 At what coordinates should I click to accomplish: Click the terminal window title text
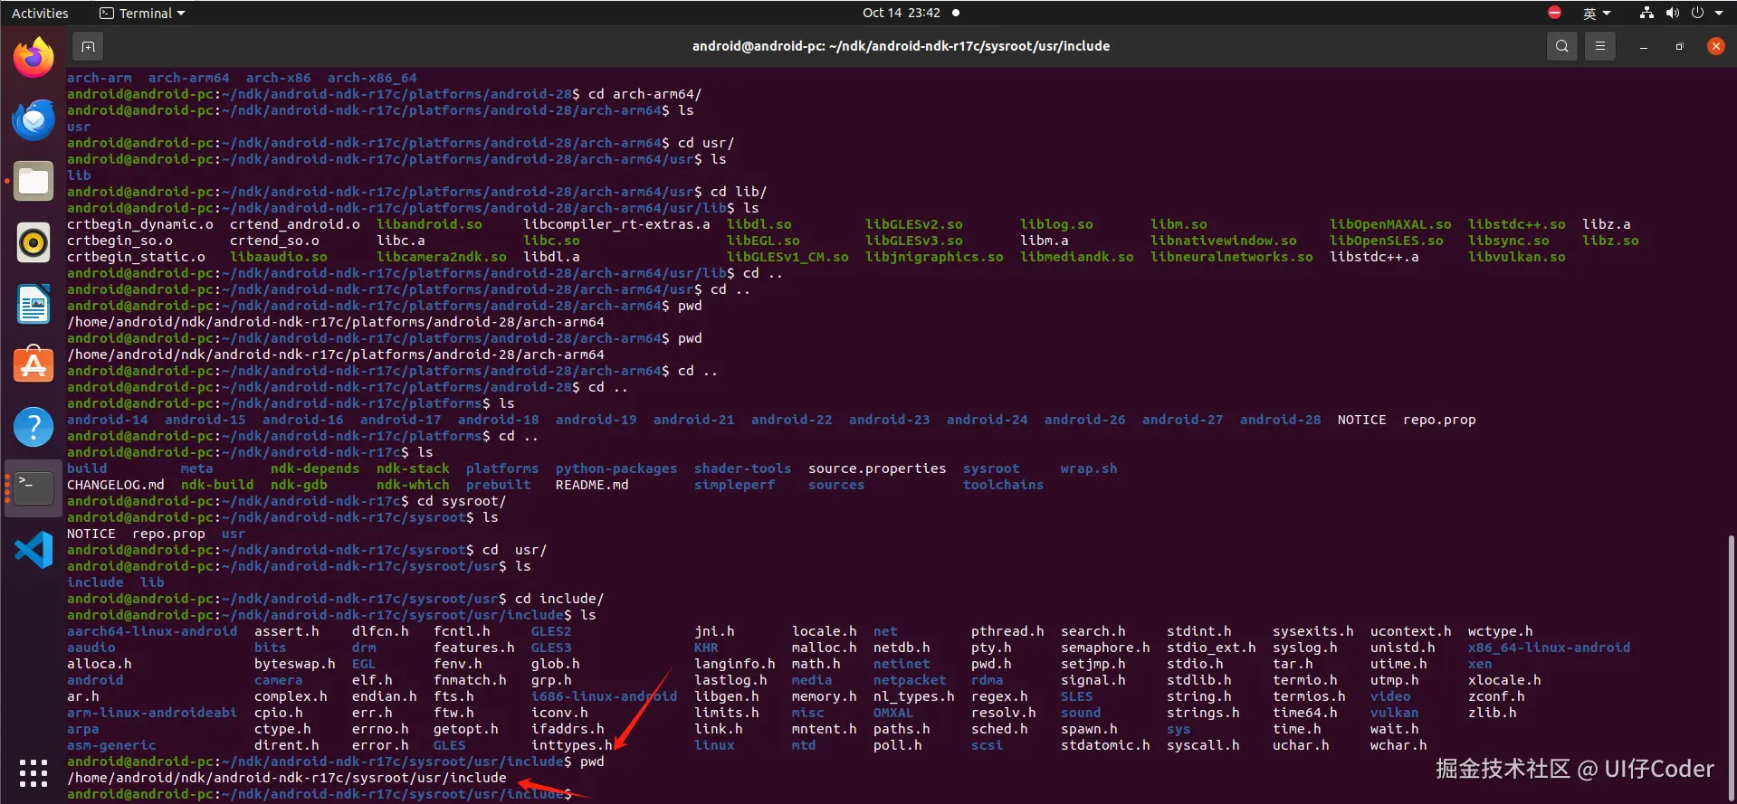[901, 46]
